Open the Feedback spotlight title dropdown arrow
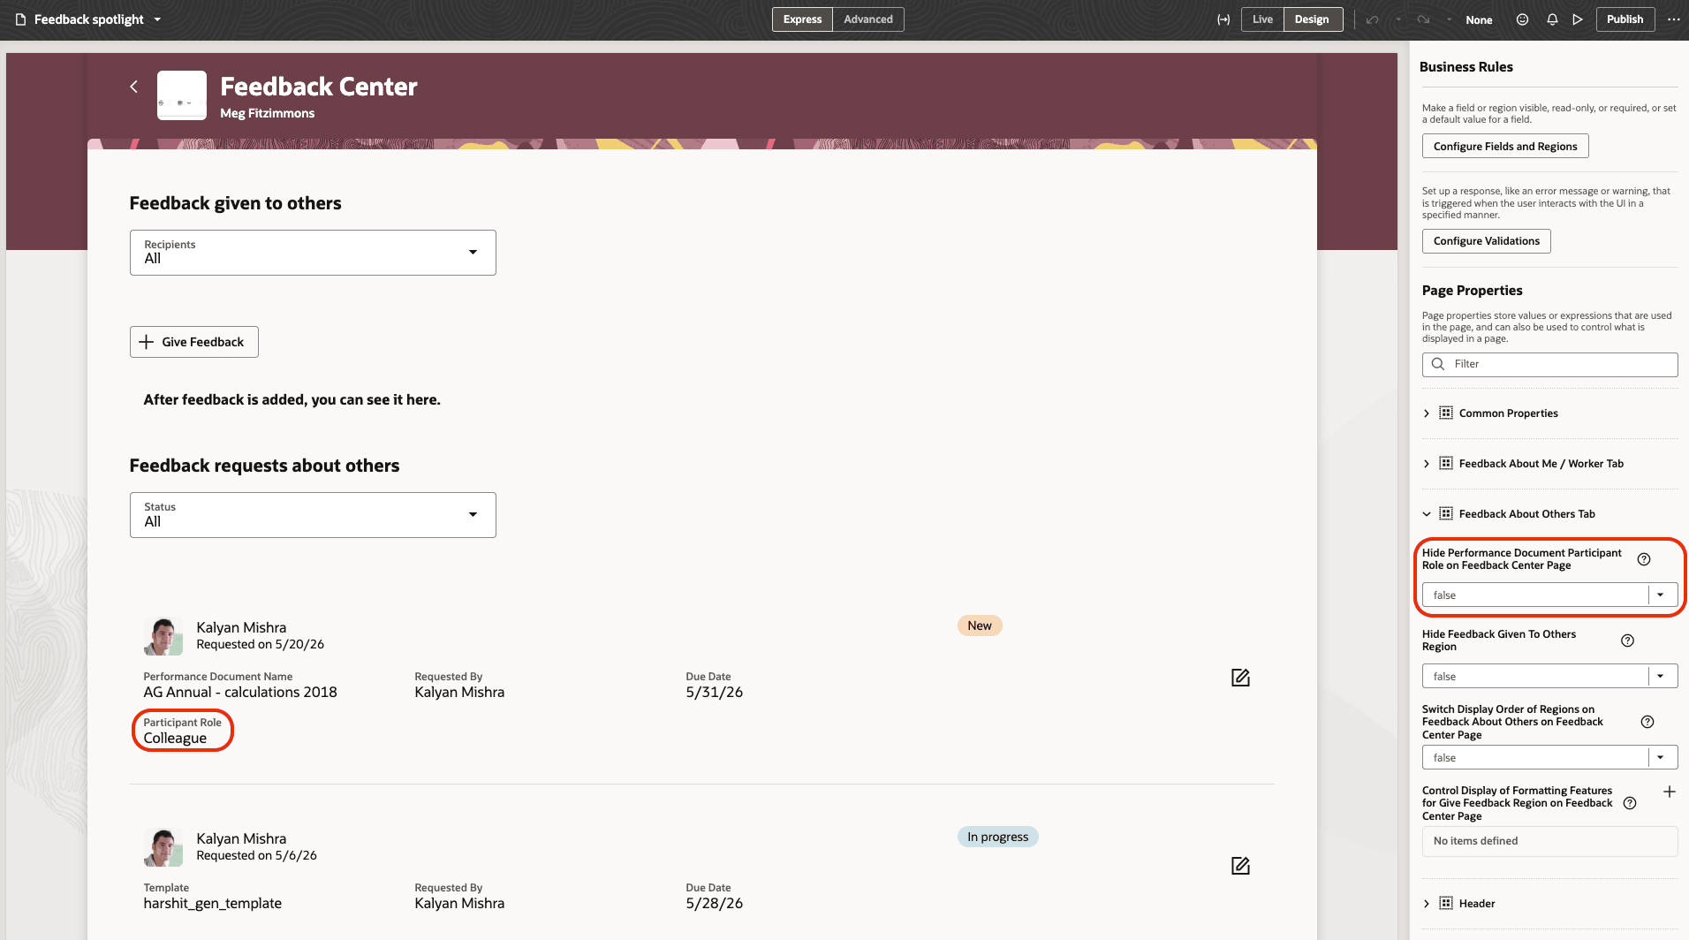This screenshot has height=940, width=1689. coord(157,19)
